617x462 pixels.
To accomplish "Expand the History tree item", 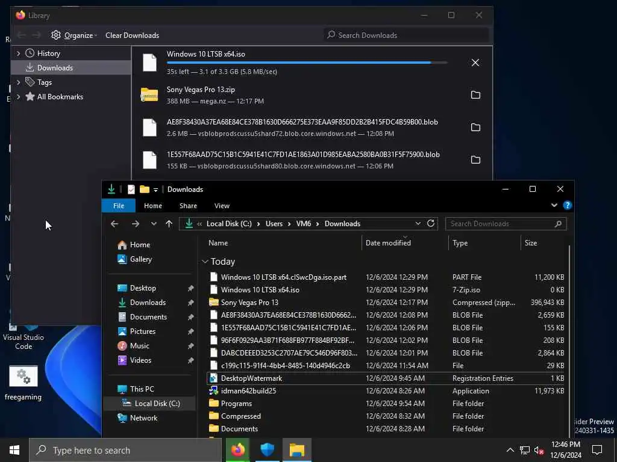I will coord(18,53).
